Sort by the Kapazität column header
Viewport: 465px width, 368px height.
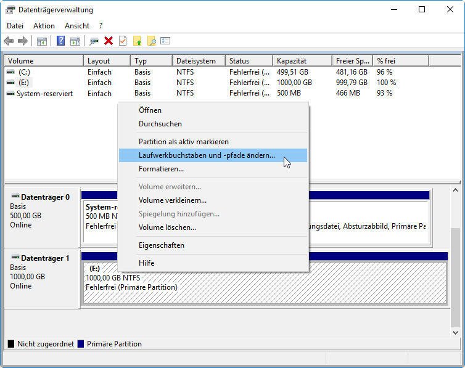(302, 61)
